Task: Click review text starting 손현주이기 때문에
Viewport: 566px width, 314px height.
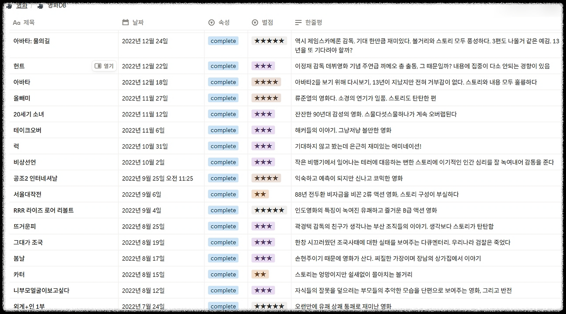Action: (388, 258)
